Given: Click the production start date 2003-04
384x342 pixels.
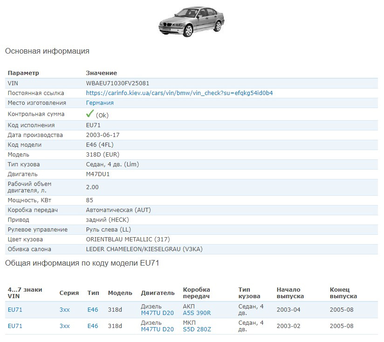Looking at the screenshot, I should [x=288, y=310].
